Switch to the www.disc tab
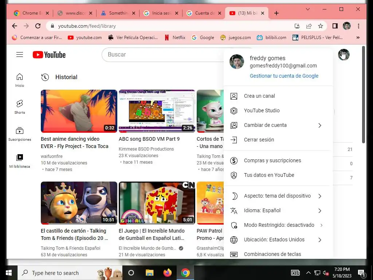 (75, 13)
